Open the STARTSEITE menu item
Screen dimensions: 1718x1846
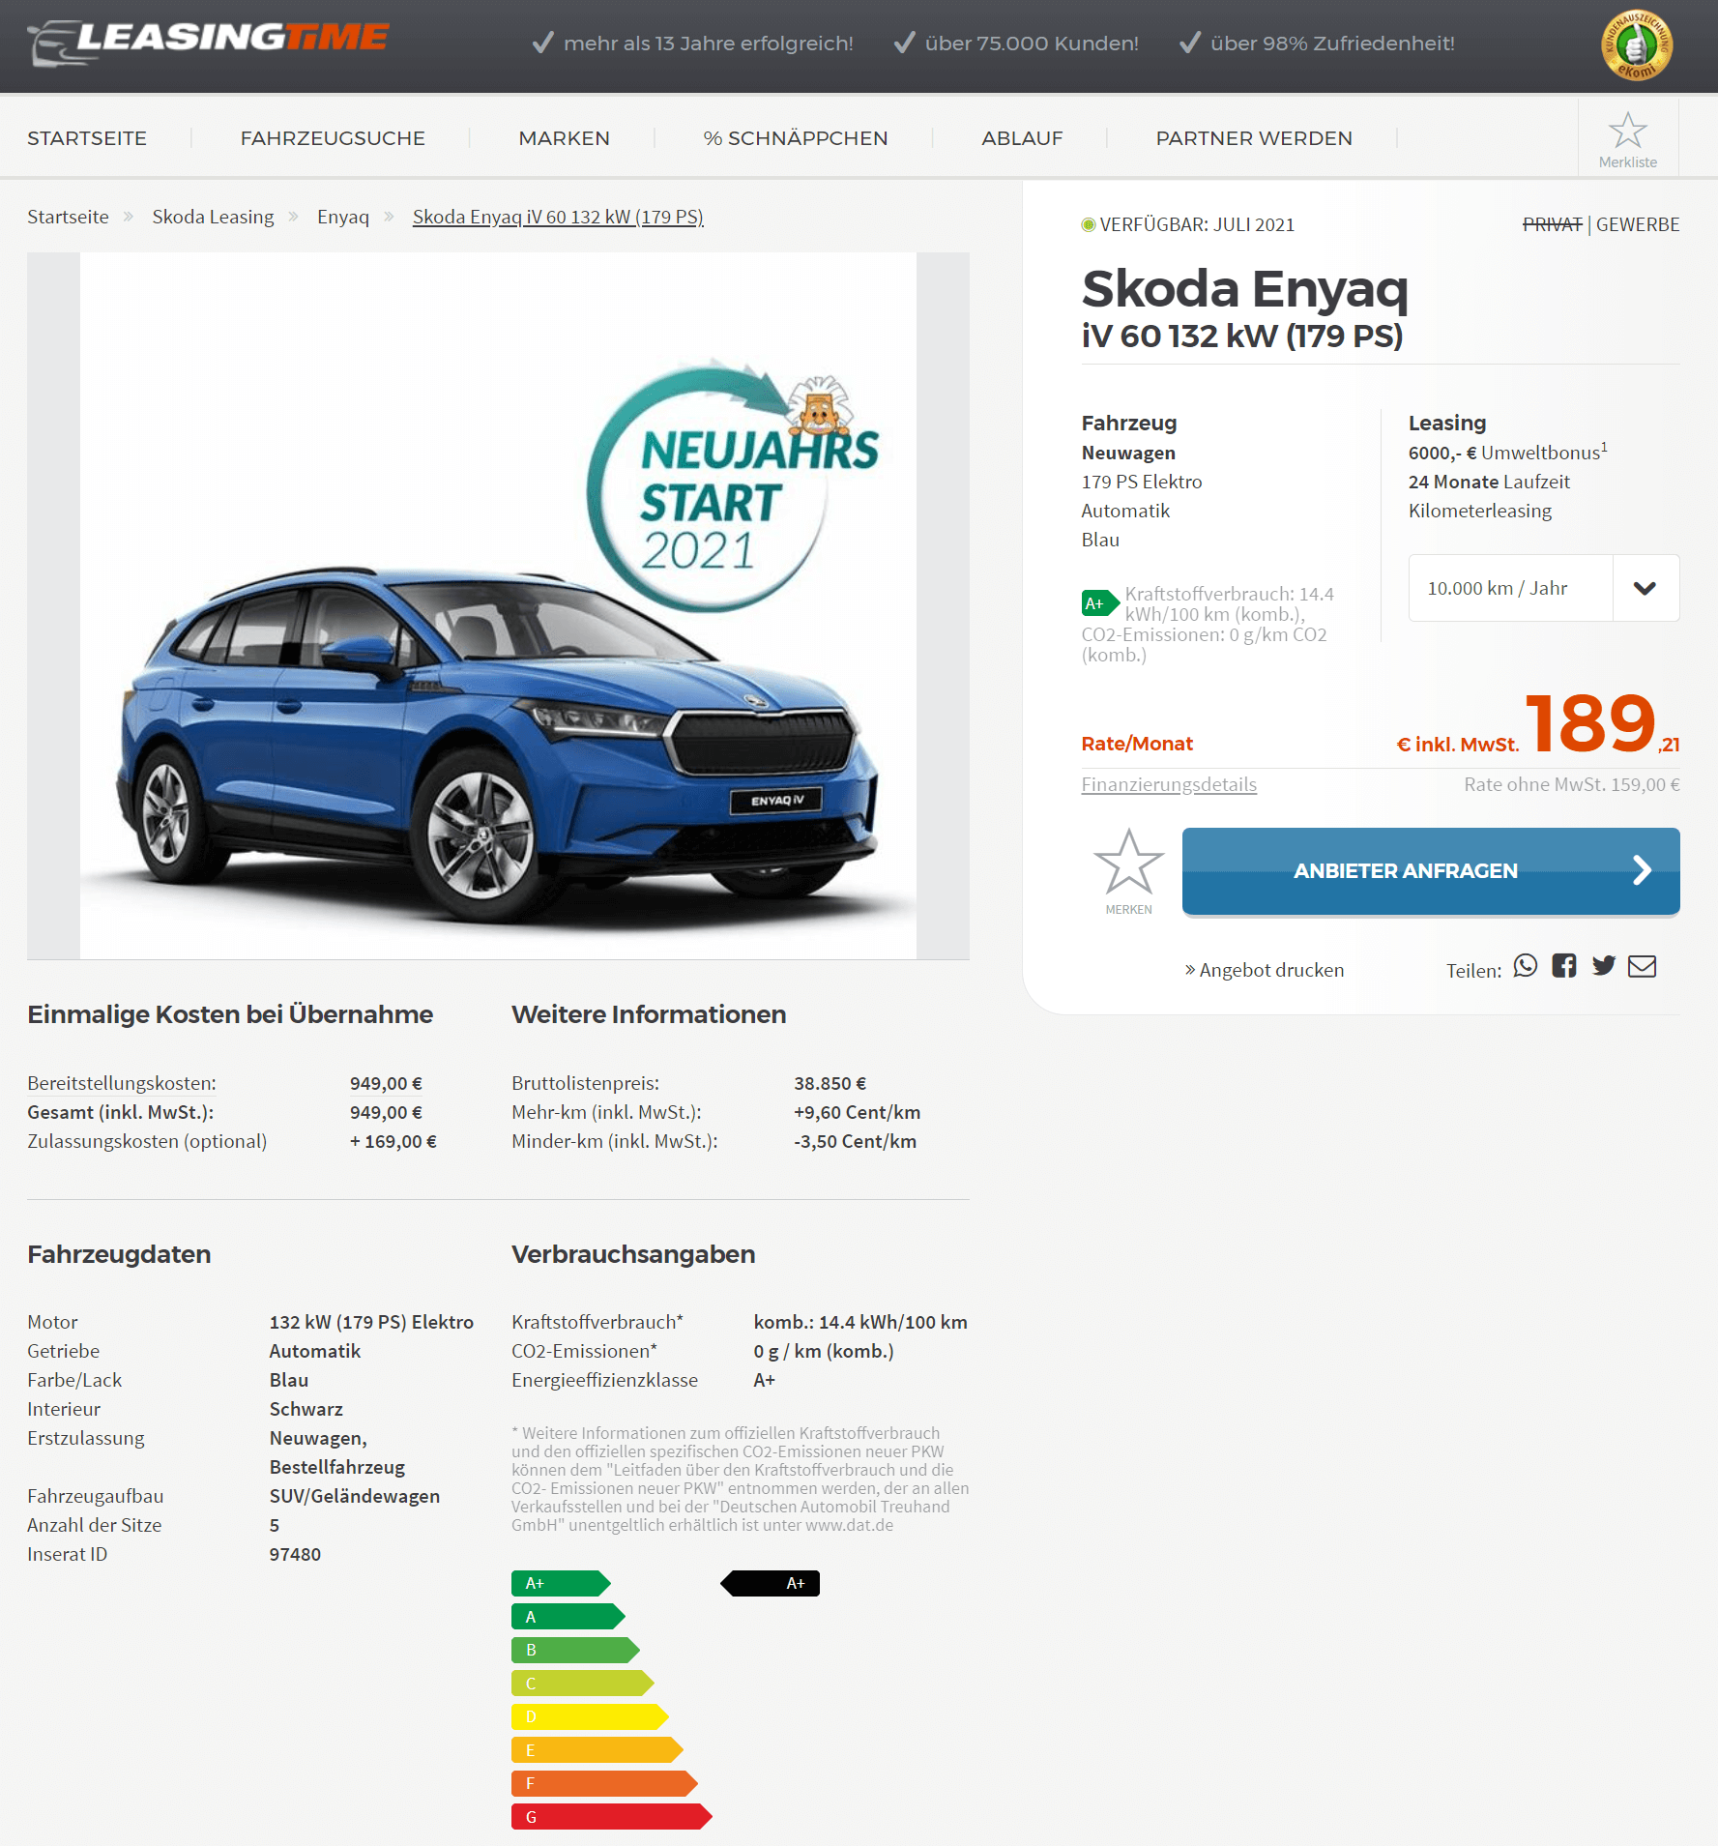pyautogui.click(x=87, y=138)
